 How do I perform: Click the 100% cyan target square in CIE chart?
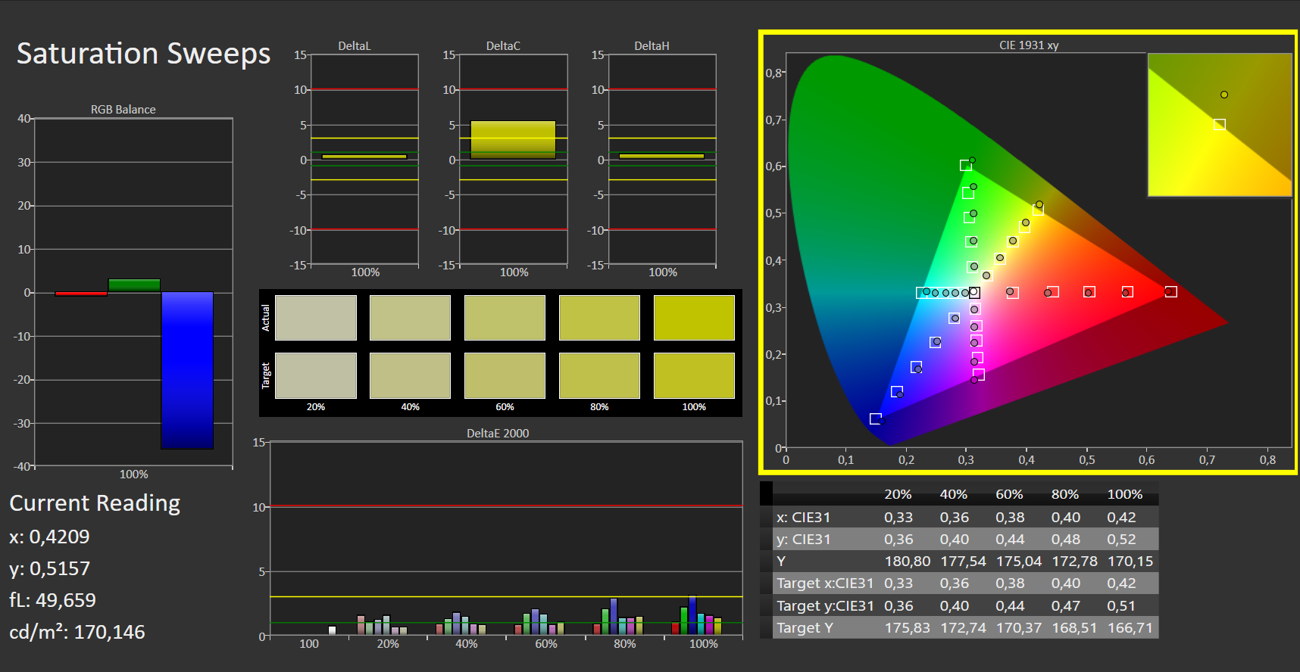pyautogui.click(x=922, y=293)
